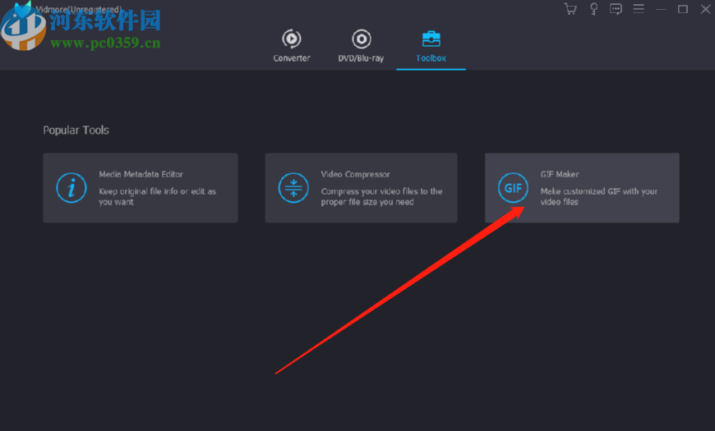The height and width of the screenshot is (431, 715).
Task: Open the Video Compressor title
Action: coord(355,174)
